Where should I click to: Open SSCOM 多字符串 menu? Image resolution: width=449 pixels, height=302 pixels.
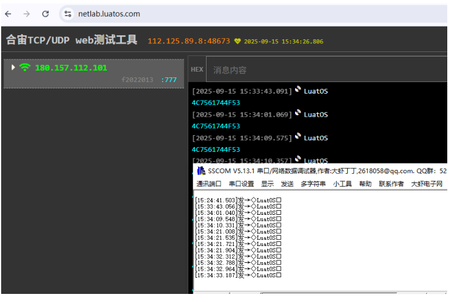tap(313, 184)
